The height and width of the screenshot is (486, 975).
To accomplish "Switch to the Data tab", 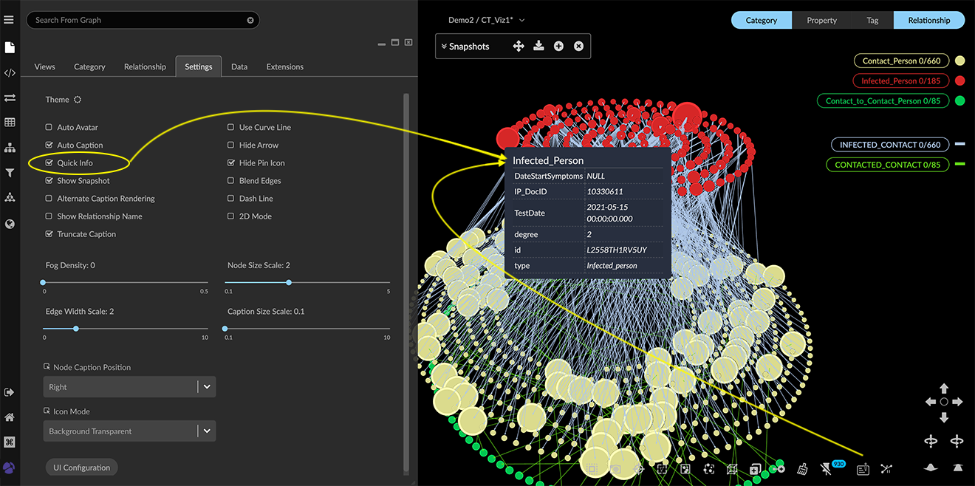I will tap(239, 66).
